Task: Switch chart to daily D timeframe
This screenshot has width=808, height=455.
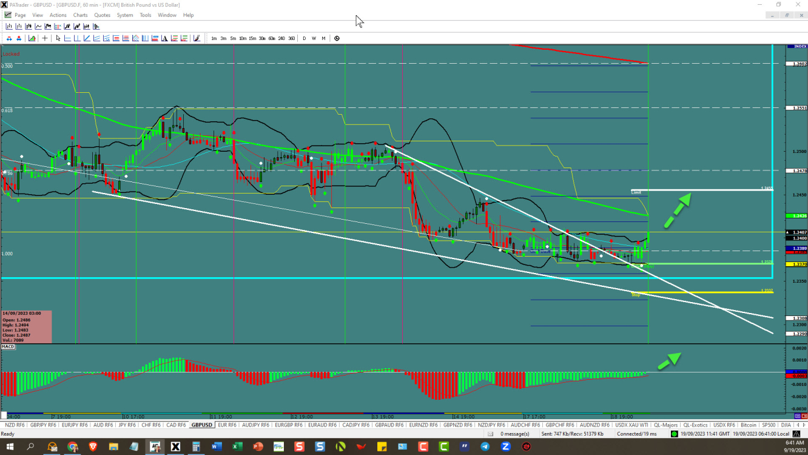Action: coord(305,38)
